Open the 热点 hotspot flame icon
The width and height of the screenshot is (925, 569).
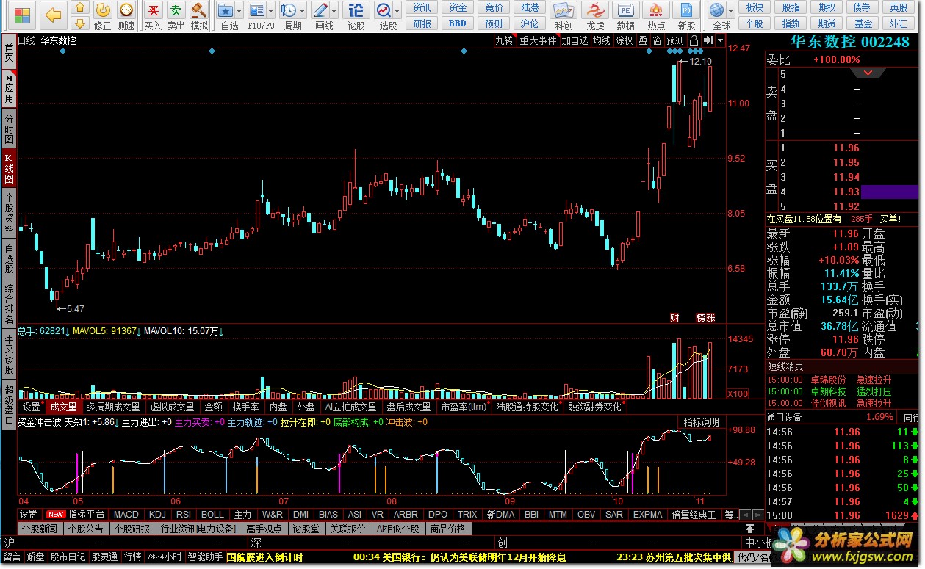(x=656, y=10)
